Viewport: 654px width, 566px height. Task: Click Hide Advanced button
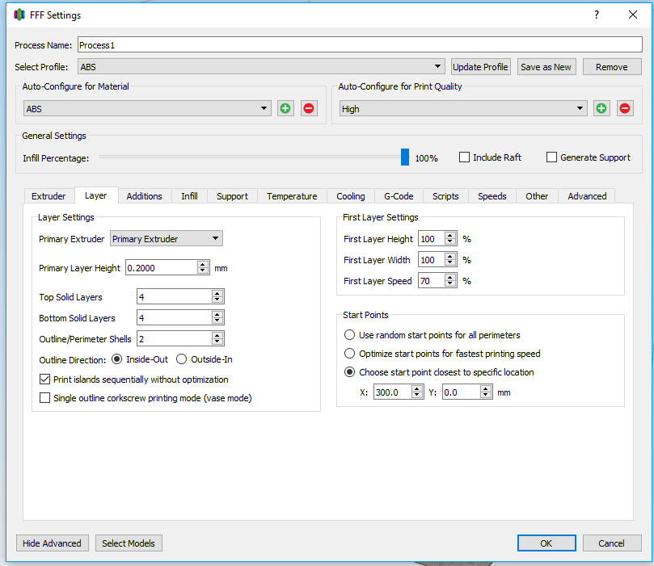pos(52,543)
